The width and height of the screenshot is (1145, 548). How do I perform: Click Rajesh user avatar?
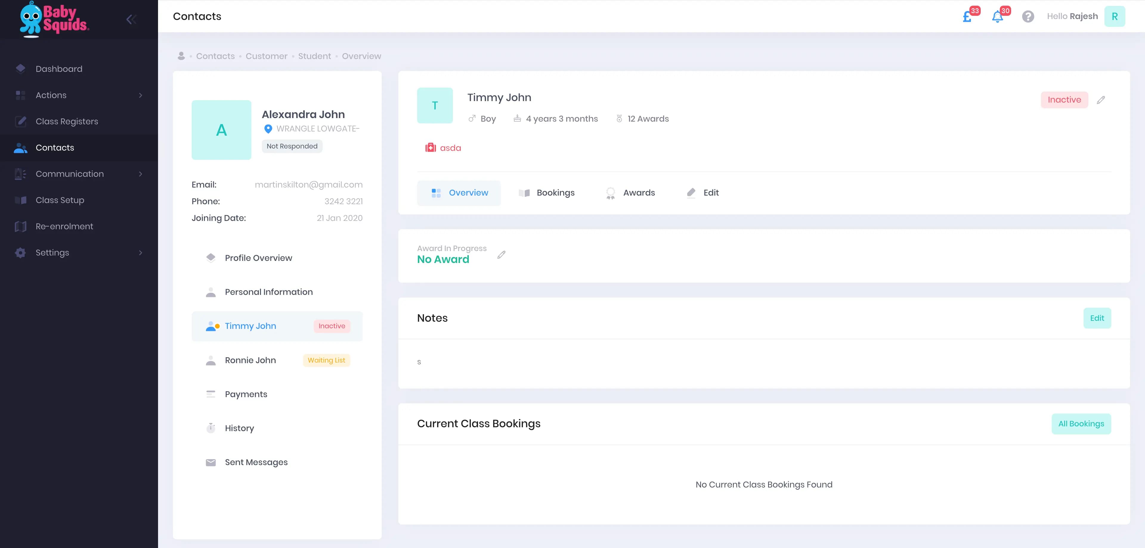coord(1114,16)
